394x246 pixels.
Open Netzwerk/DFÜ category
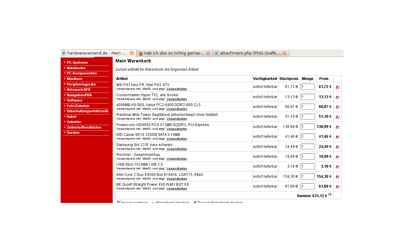[78, 89]
